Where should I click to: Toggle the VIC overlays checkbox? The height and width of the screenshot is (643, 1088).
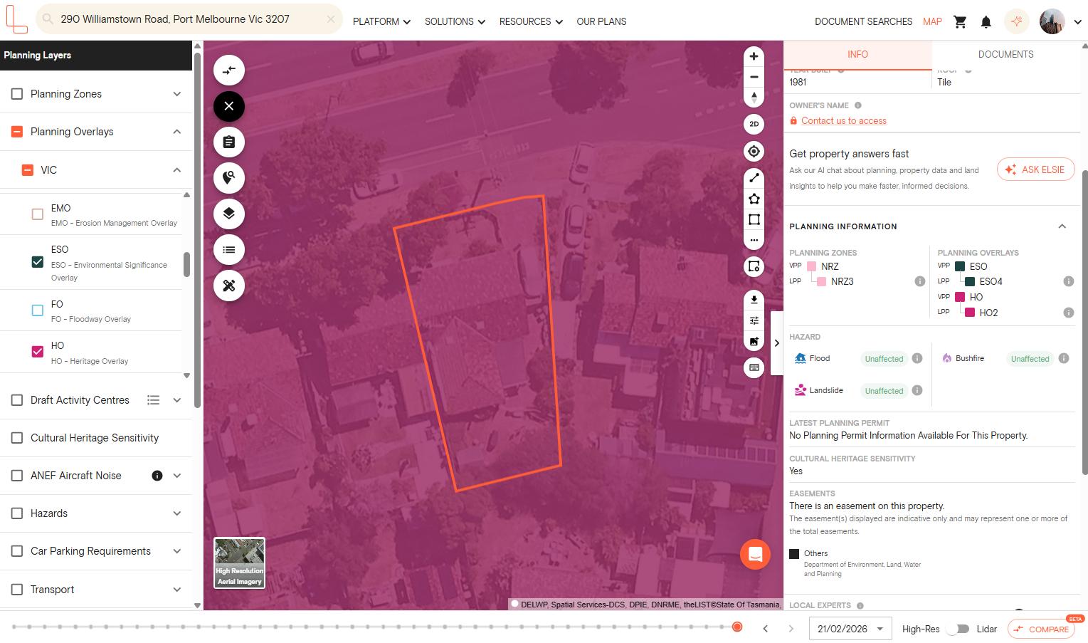pyautogui.click(x=27, y=170)
